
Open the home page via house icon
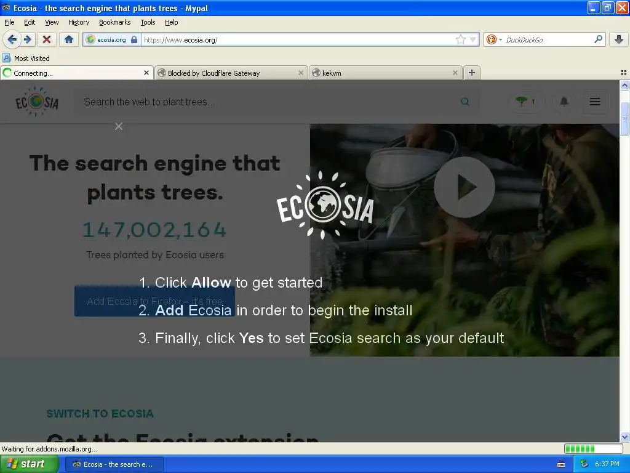pyautogui.click(x=69, y=39)
